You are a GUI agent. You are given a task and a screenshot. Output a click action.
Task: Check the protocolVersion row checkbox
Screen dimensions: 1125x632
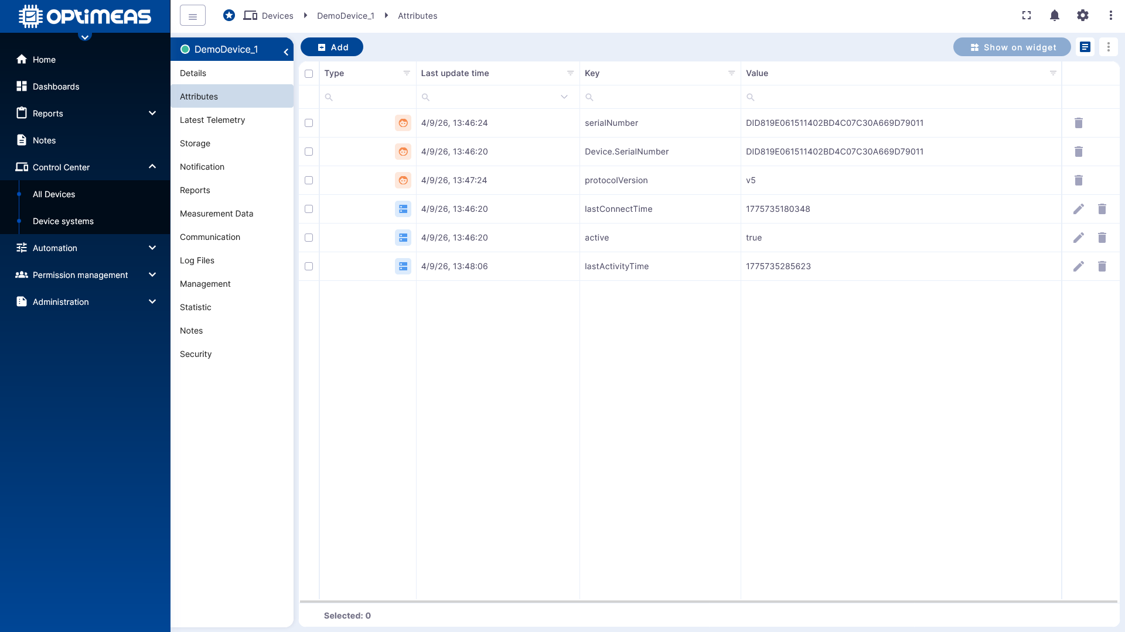309,180
